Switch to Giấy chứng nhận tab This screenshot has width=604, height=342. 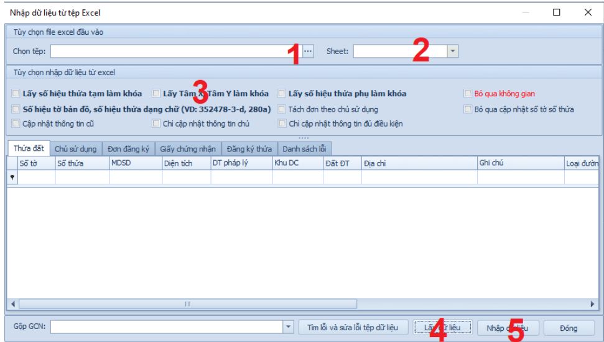click(x=188, y=149)
